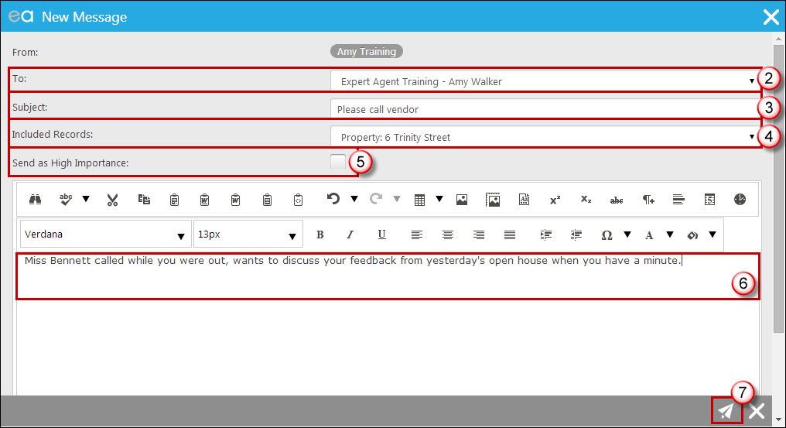The height and width of the screenshot is (428, 786).
Task: Run the abc spell checker
Action: point(66,199)
